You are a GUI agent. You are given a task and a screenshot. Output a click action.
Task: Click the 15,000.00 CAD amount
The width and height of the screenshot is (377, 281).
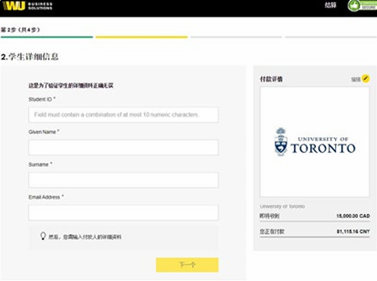[x=353, y=216]
